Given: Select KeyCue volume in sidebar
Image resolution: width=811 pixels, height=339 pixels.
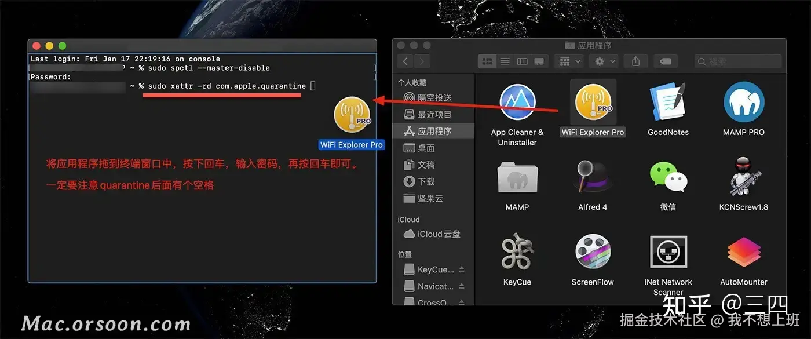Looking at the screenshot, I should [429, 269].
